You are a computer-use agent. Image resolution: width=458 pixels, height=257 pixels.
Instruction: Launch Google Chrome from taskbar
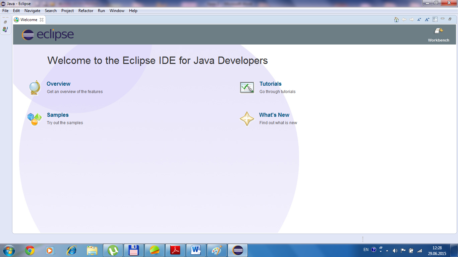click(30, 250)
